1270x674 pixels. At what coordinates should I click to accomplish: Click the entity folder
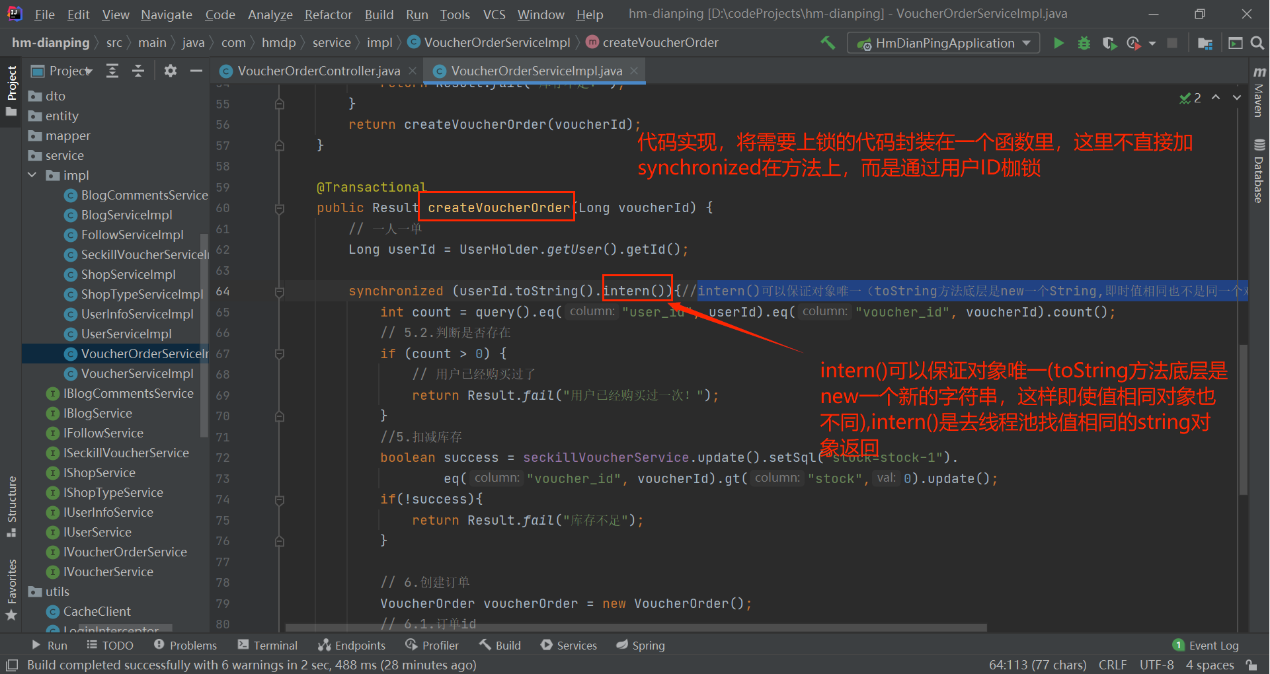[x=61, y=116]
